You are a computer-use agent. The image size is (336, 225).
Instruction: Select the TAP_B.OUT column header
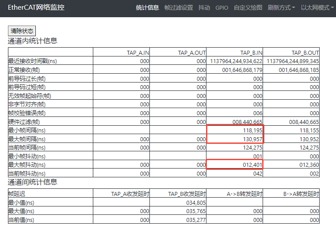pyautogui.click(x=305, y=52)
